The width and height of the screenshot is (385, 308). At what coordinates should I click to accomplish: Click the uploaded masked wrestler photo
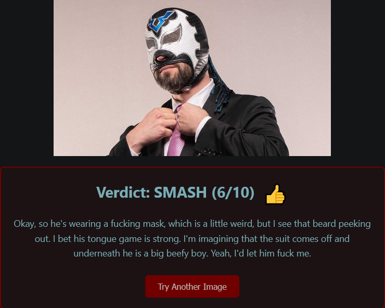click(192, 78)
